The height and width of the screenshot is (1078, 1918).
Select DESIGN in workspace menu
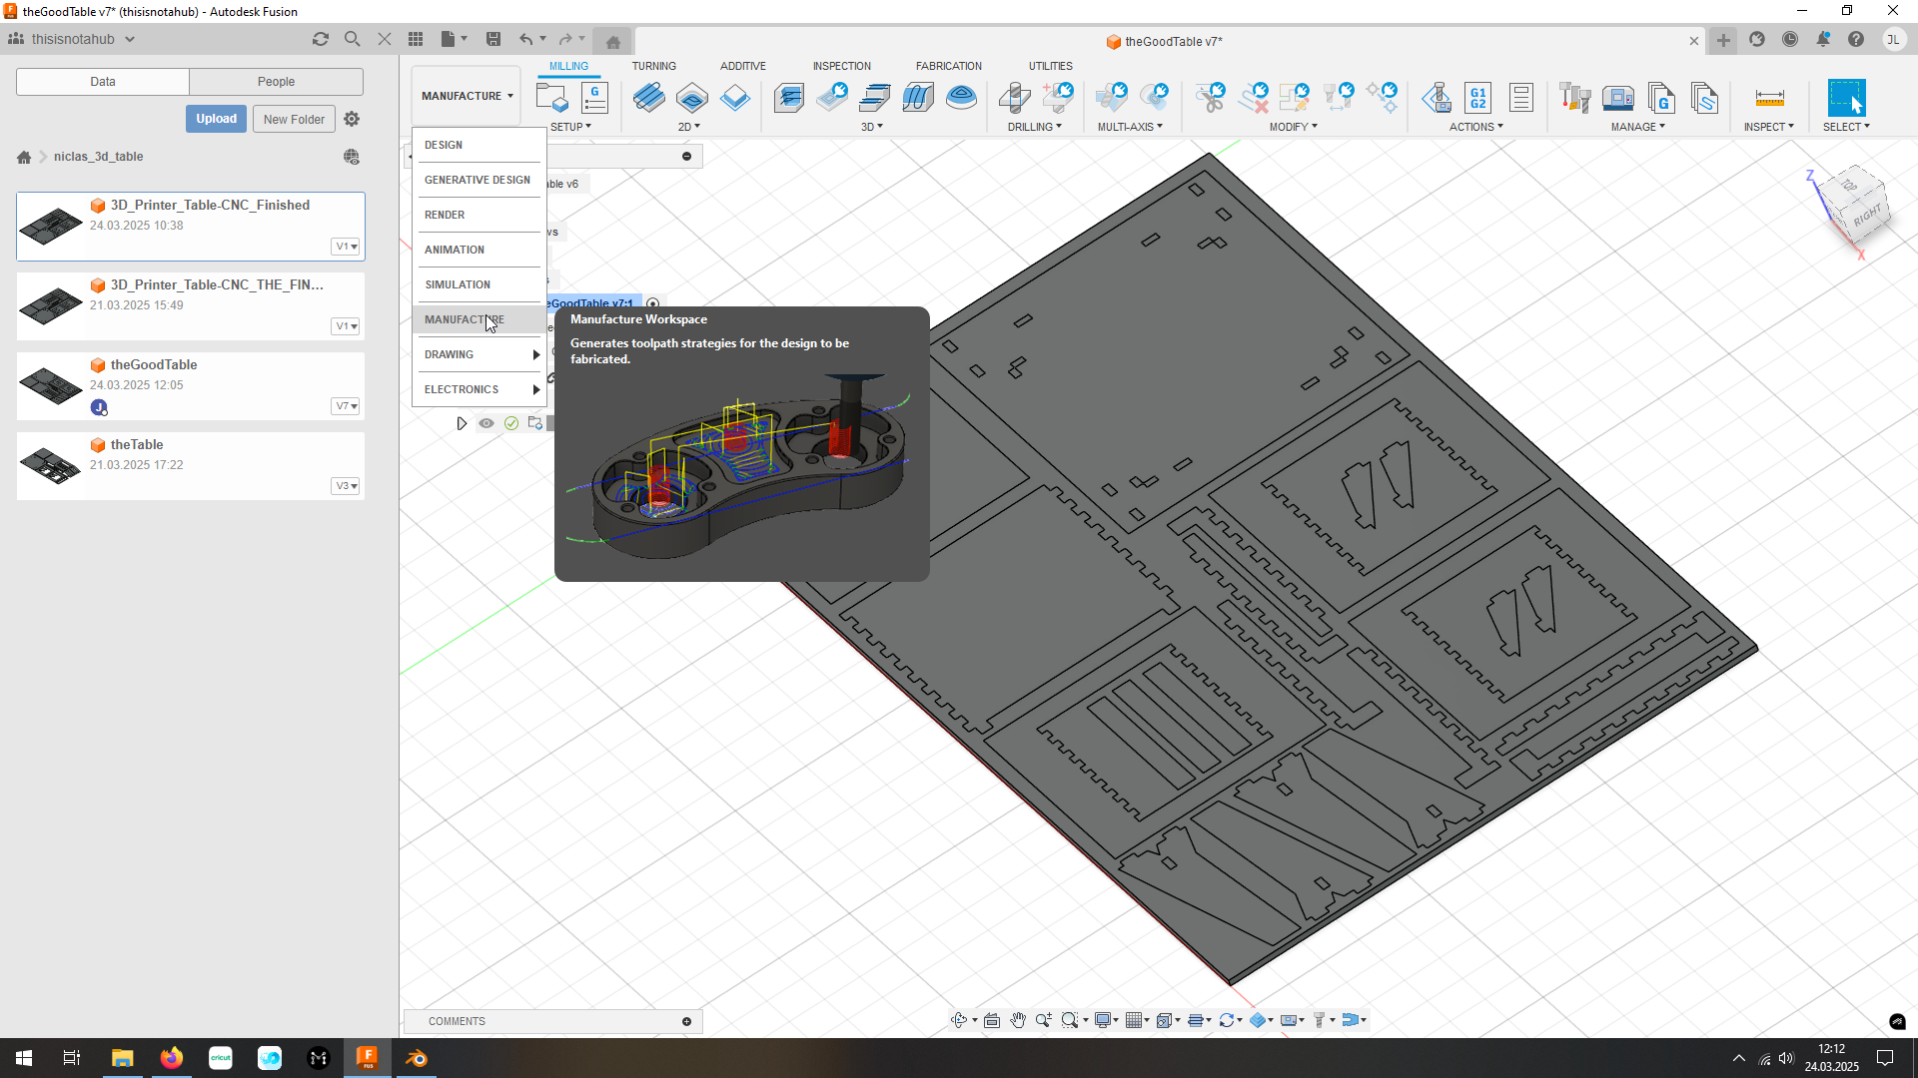[x=479, y=145]
